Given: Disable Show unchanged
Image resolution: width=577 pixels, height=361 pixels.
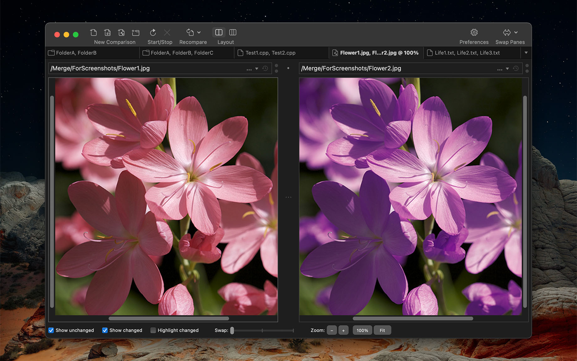Looking at the screenshot, I should tap(51, 330).
